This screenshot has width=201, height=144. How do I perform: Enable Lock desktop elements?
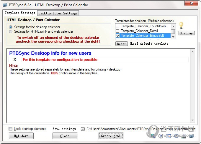11,128
